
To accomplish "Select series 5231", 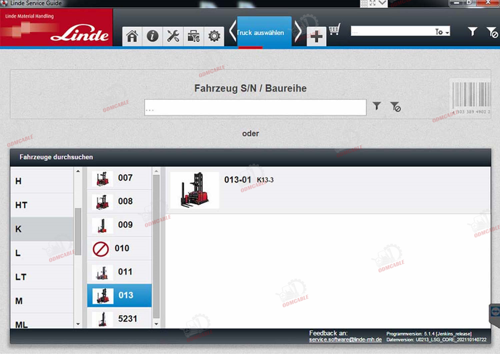I will (119, 319).
